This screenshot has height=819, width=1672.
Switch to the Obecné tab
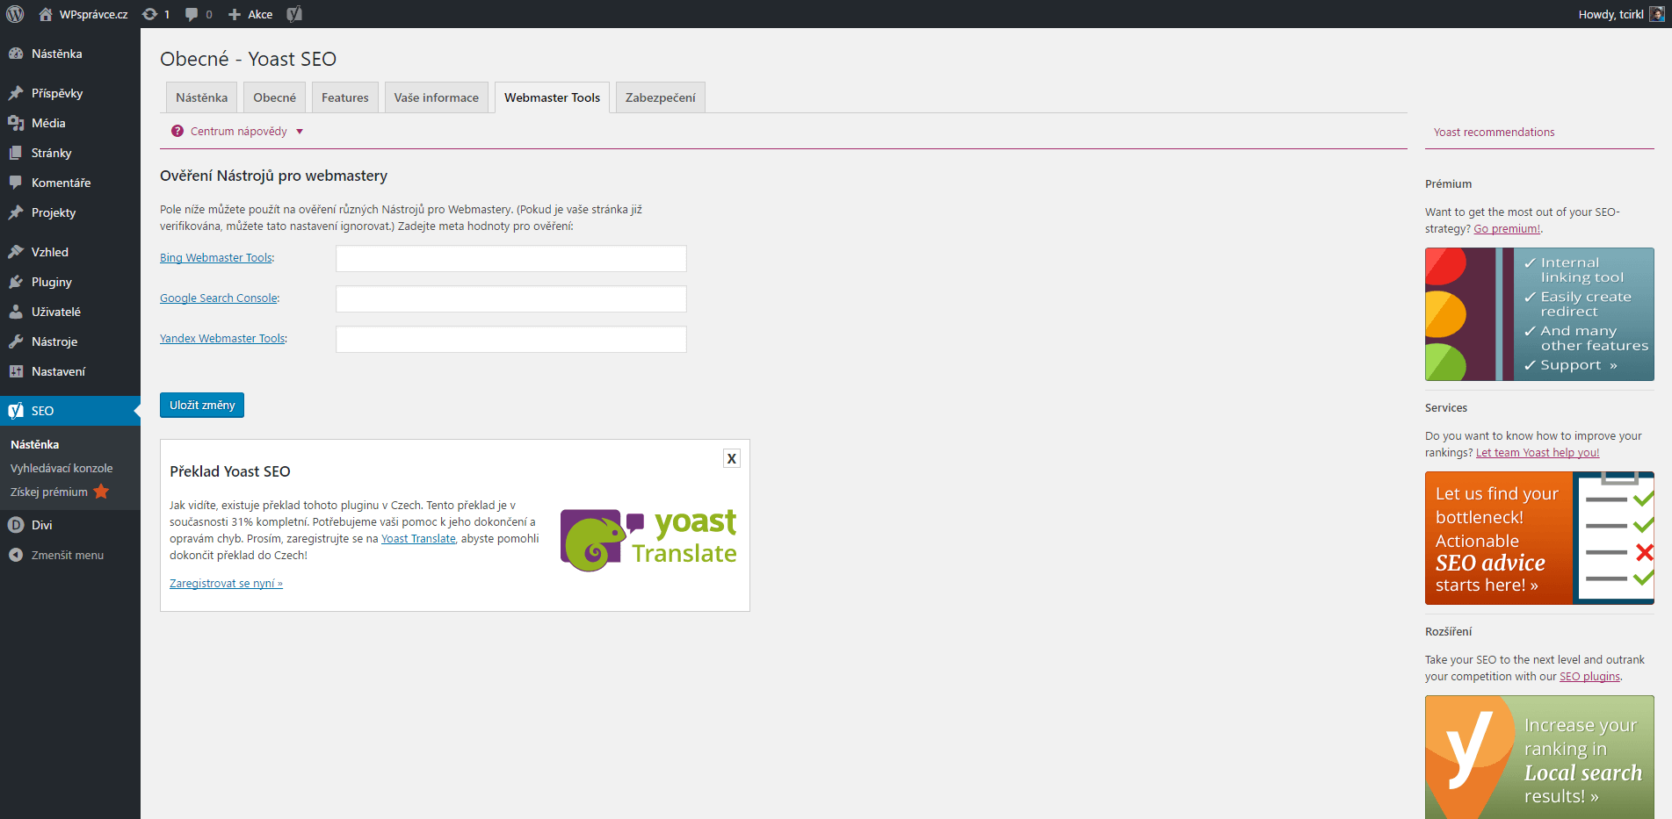[x=275, y=97]
